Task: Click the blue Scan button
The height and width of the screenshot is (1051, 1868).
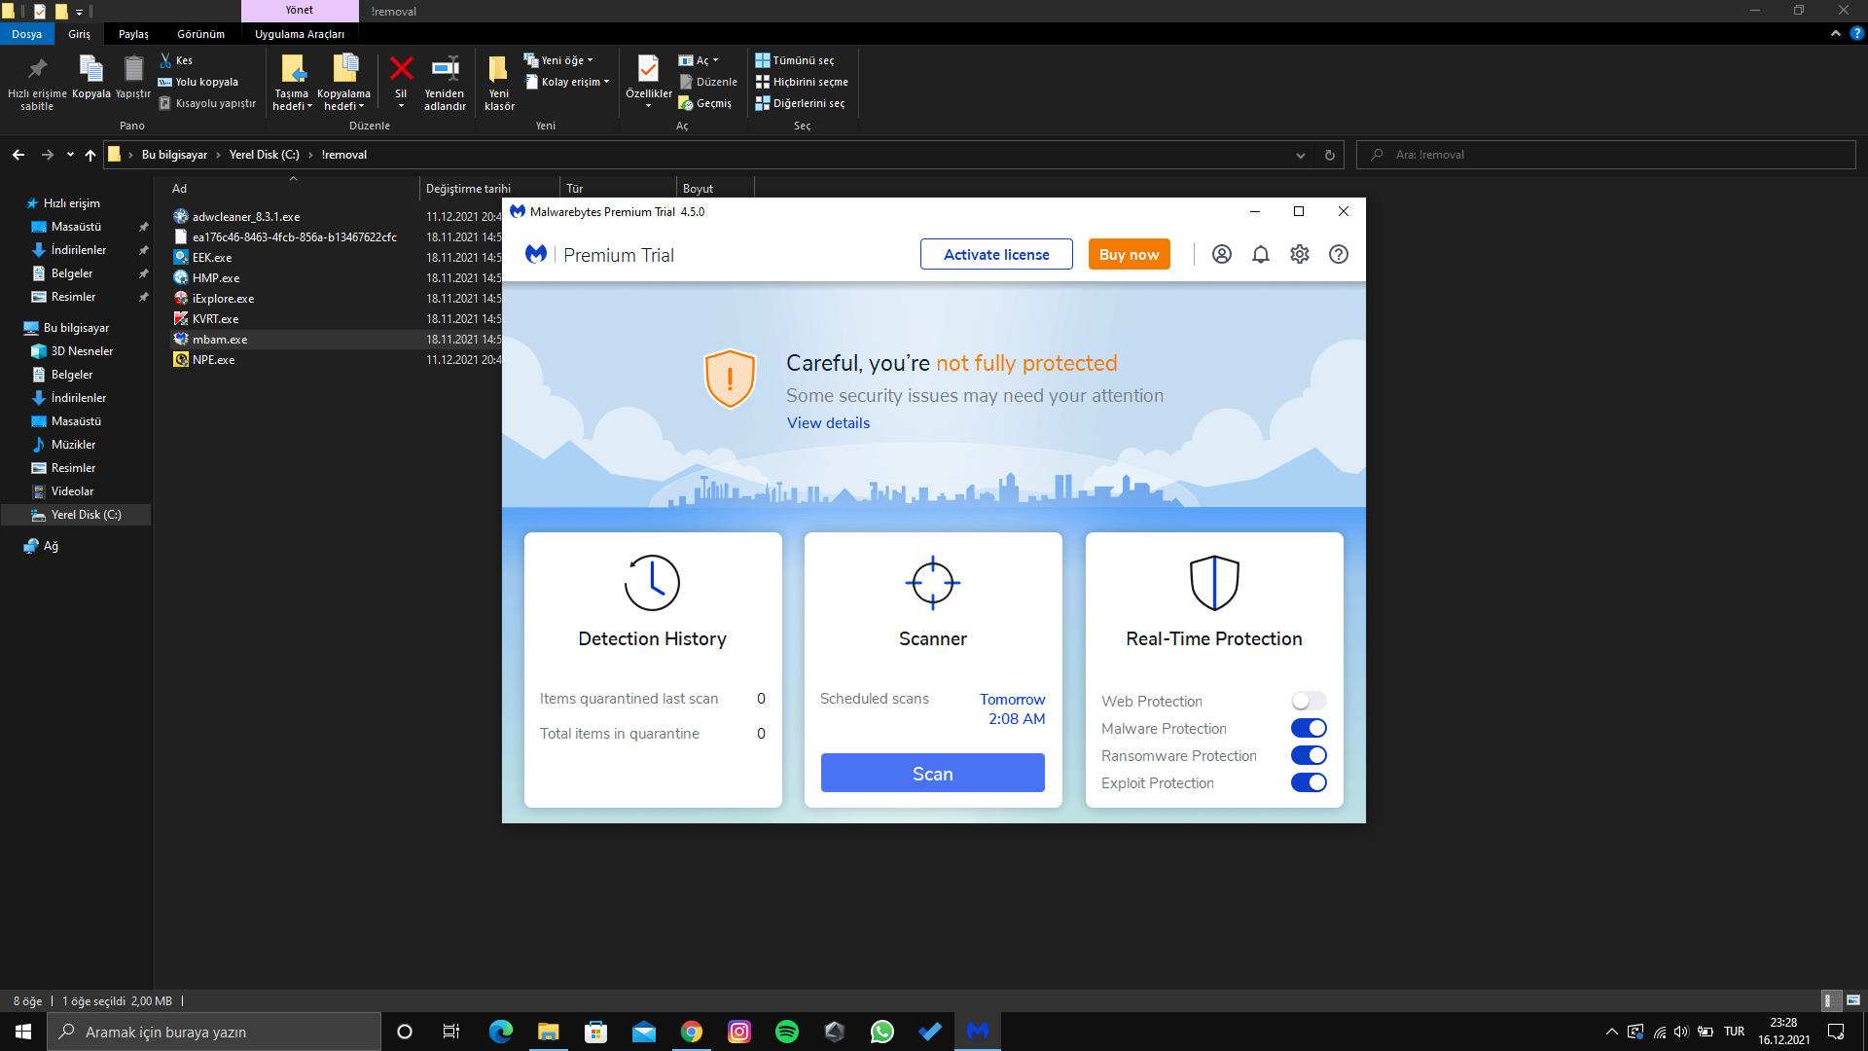Action: [x=932, y=774]
